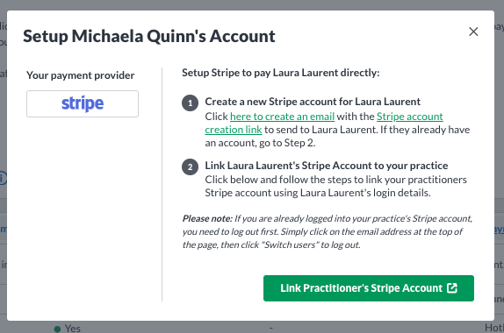
Task: Click the green status dot beside Yes
Action: point(57,329)
